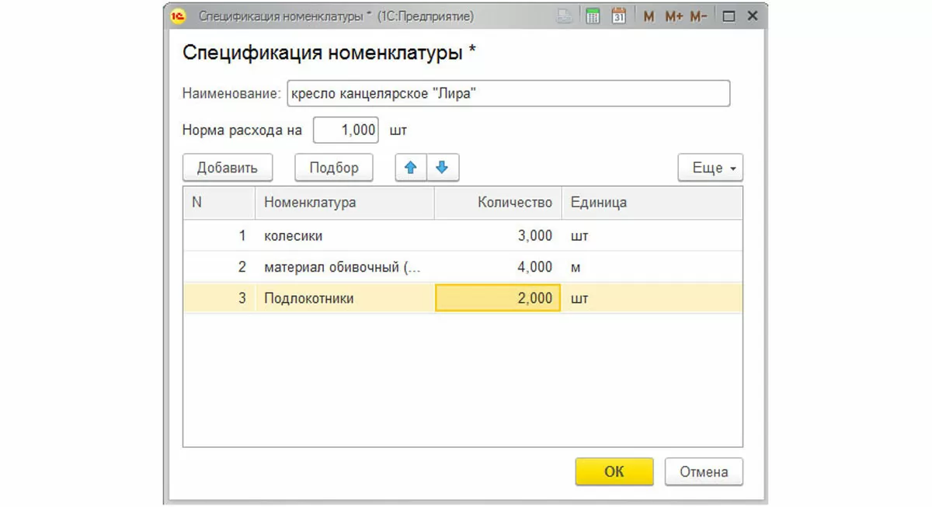
Task: Click the Количество column header
Action: click(x=497, y=203)
